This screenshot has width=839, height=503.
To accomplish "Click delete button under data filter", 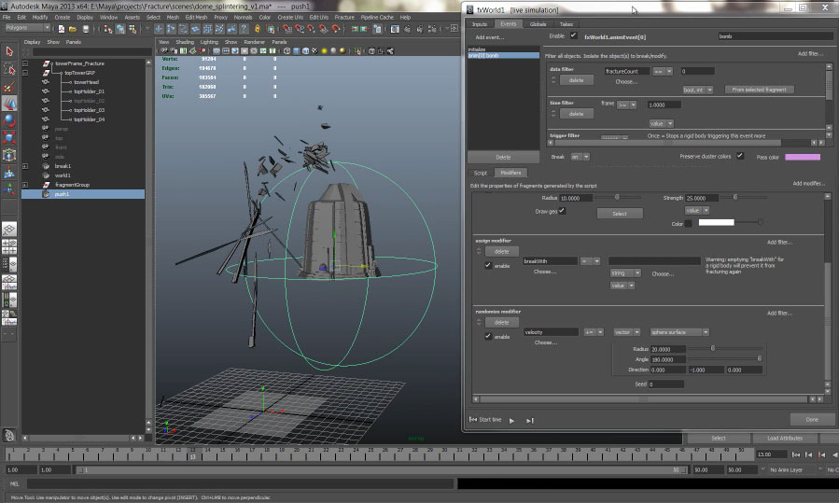I will coord(576,80).
